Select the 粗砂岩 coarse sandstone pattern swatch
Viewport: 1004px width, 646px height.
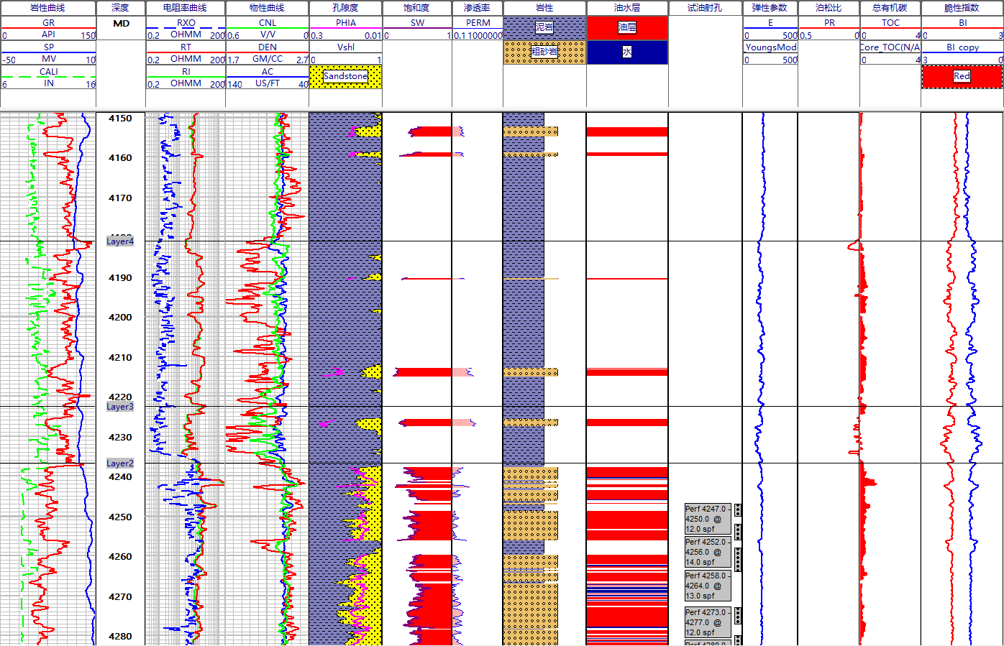[x=544, y=52]
